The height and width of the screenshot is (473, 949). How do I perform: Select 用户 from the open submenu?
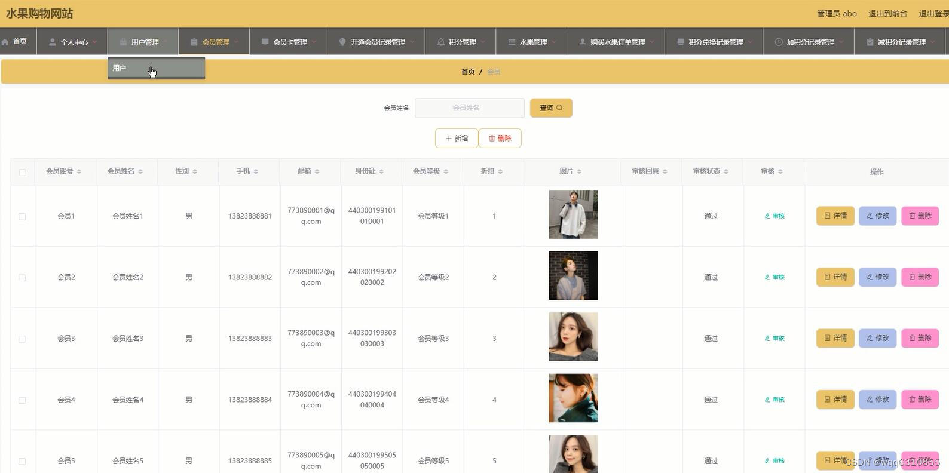coord(157,68)
